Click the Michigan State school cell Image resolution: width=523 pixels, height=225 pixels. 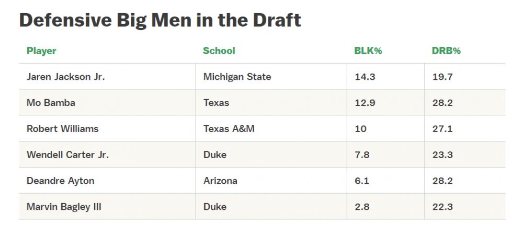237,77
